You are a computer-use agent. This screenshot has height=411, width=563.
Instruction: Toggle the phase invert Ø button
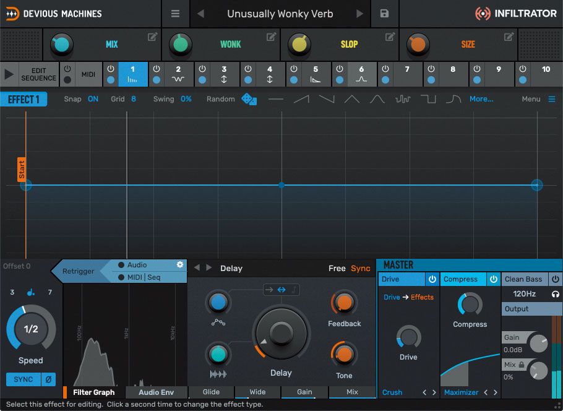(x=48, y=379)
